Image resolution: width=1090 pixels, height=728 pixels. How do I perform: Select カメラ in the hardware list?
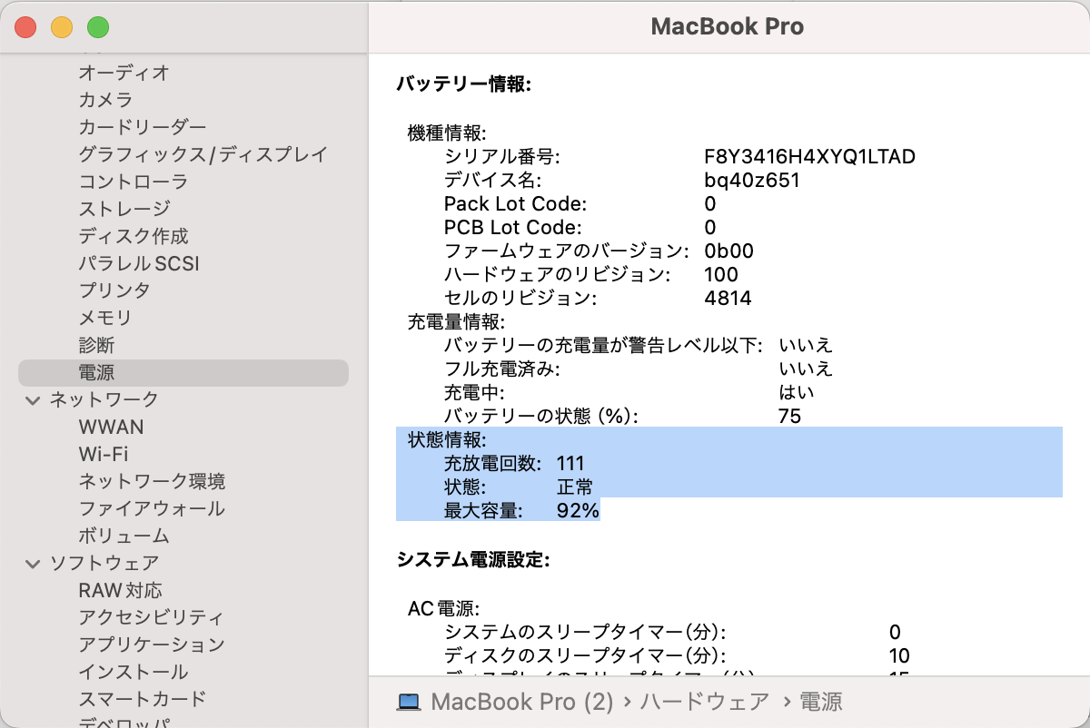[105, 100]
